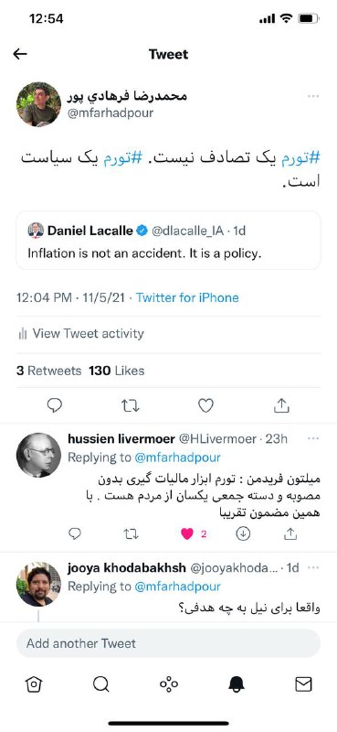Open the Search tab
Viewport: 337px width, 732px height.
pos(100,684)
